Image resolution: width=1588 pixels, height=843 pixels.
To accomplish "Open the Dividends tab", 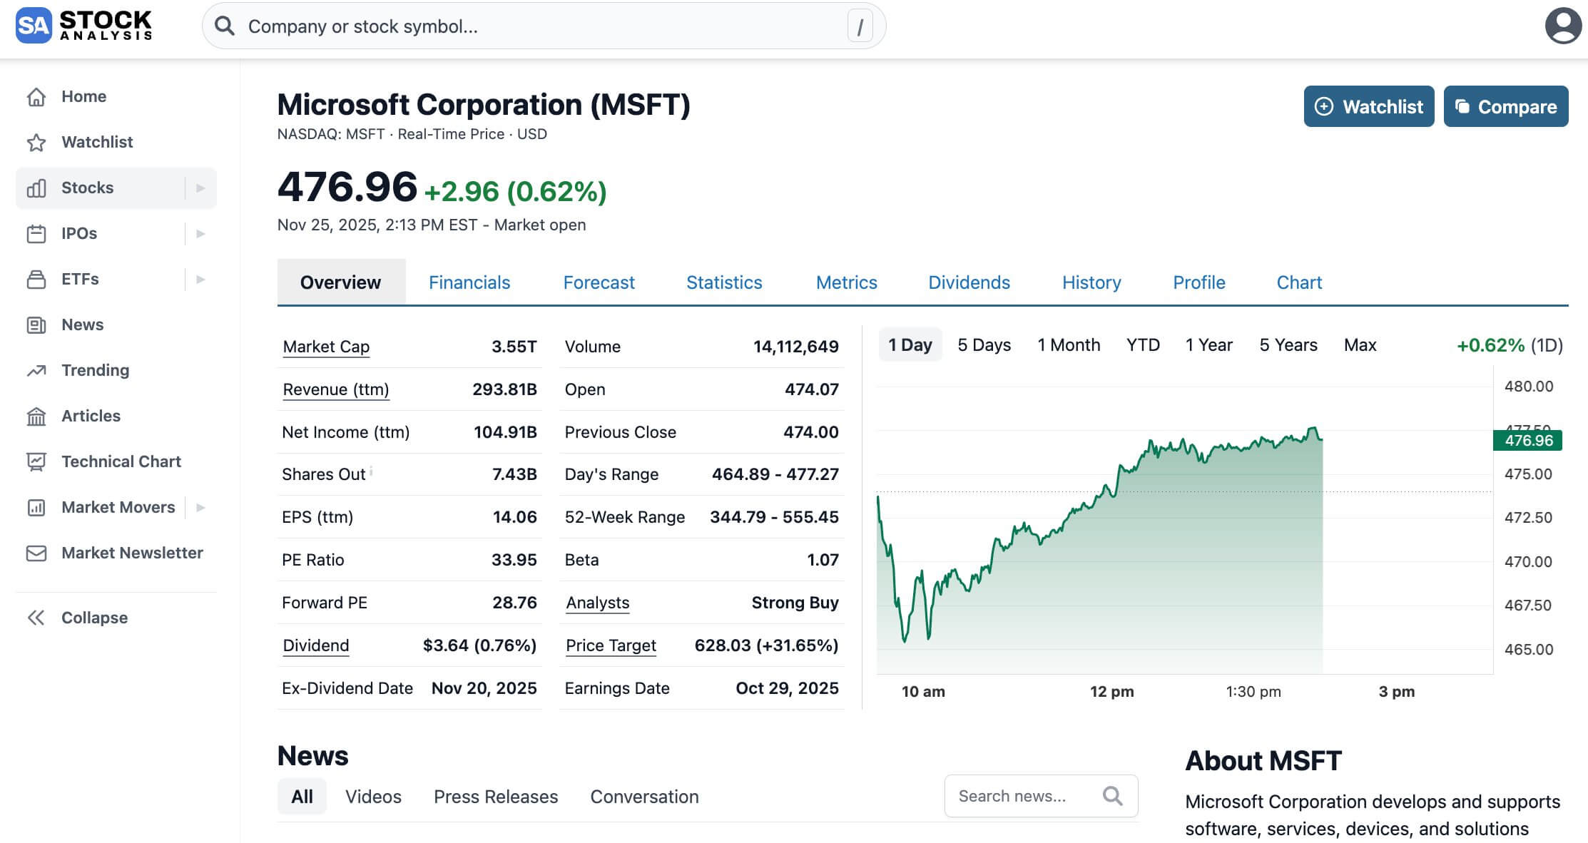I will 969,282.
